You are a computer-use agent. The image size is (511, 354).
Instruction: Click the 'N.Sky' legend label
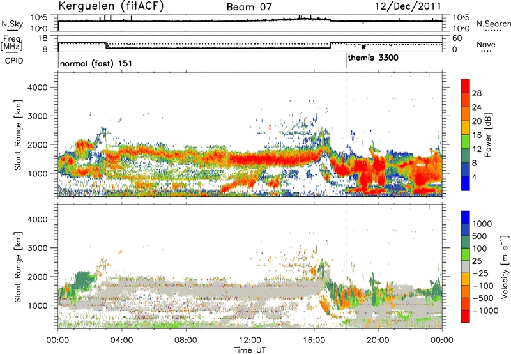pos(12,24)
